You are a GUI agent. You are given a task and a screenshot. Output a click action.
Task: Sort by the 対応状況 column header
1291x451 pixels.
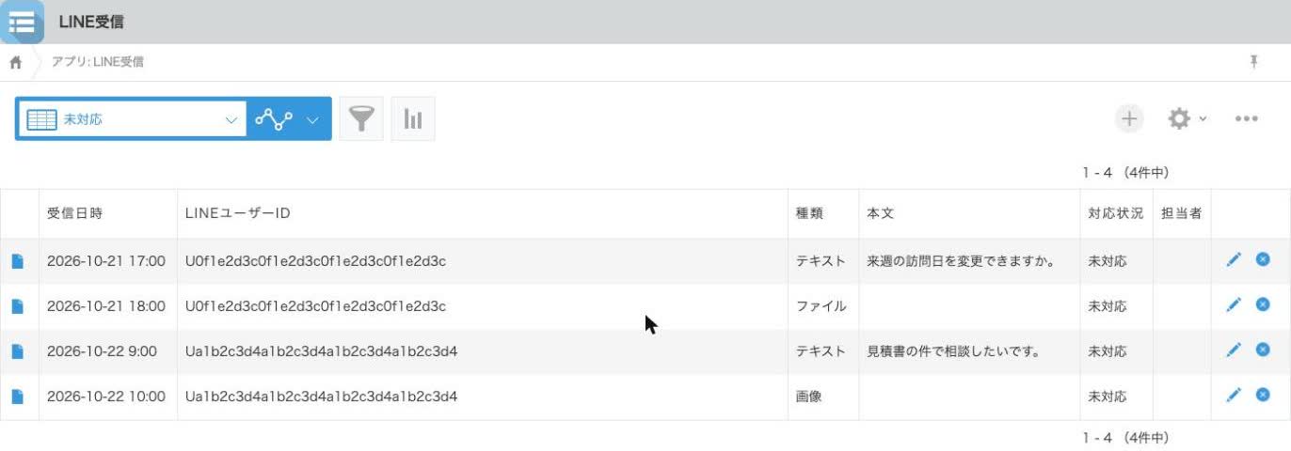pos(1116,213)
